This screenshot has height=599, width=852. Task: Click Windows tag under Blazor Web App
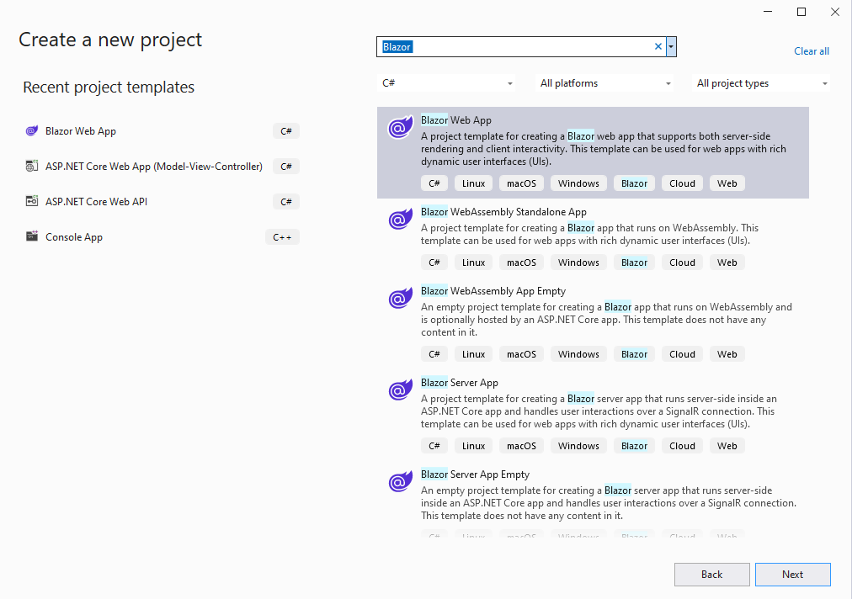click(x=578, y=183)
